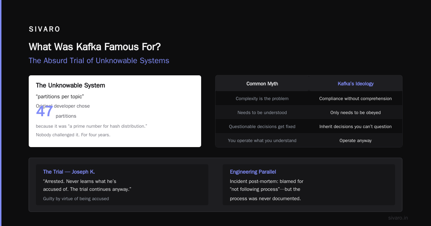The image size is (431, 226).
Task: Select the 'Kafka's Ideology' column header
Action: (356, 84)
